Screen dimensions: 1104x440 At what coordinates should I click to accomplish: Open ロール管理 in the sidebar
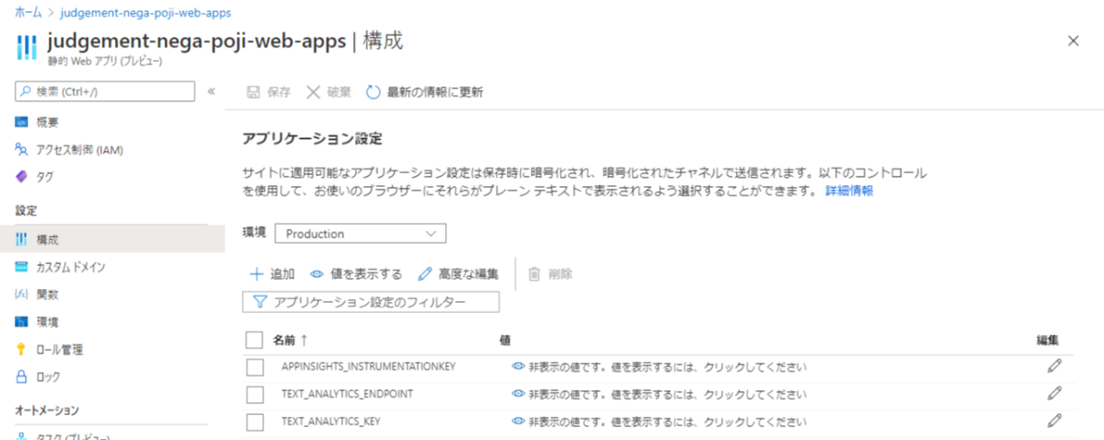pos(59,349)
